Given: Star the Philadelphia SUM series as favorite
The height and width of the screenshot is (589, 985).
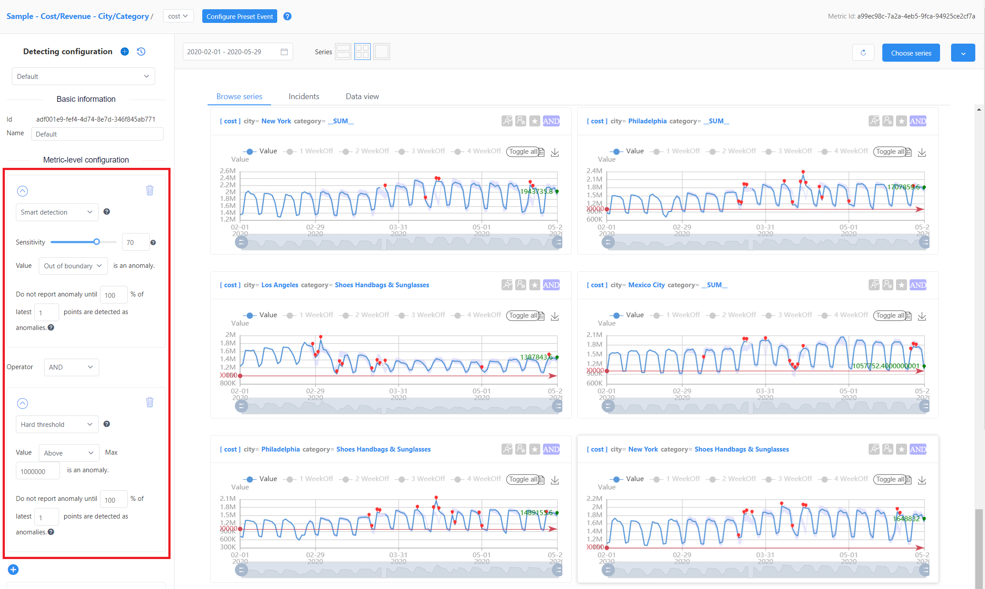Looking at the screenshot, I should [x=901, y=121].
